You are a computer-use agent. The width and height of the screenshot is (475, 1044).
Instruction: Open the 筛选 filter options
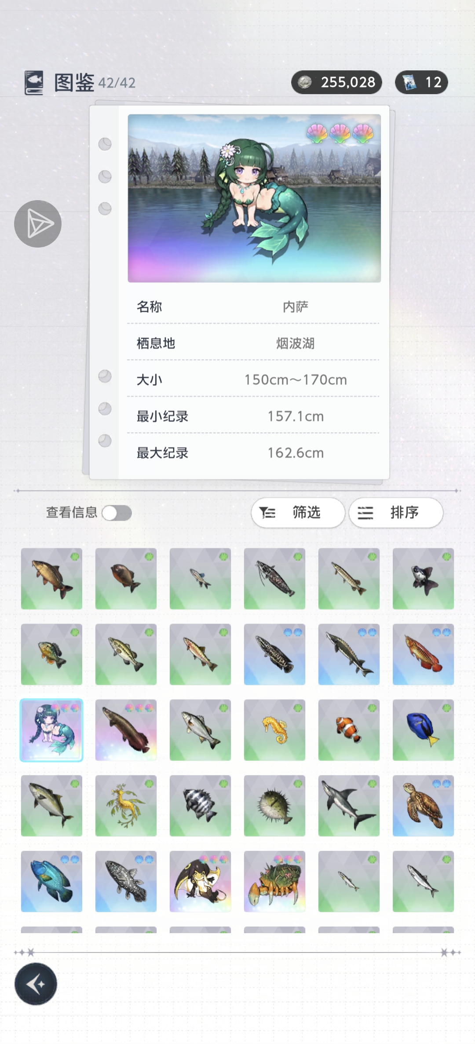pyautogui.click(x=298, y=513)
